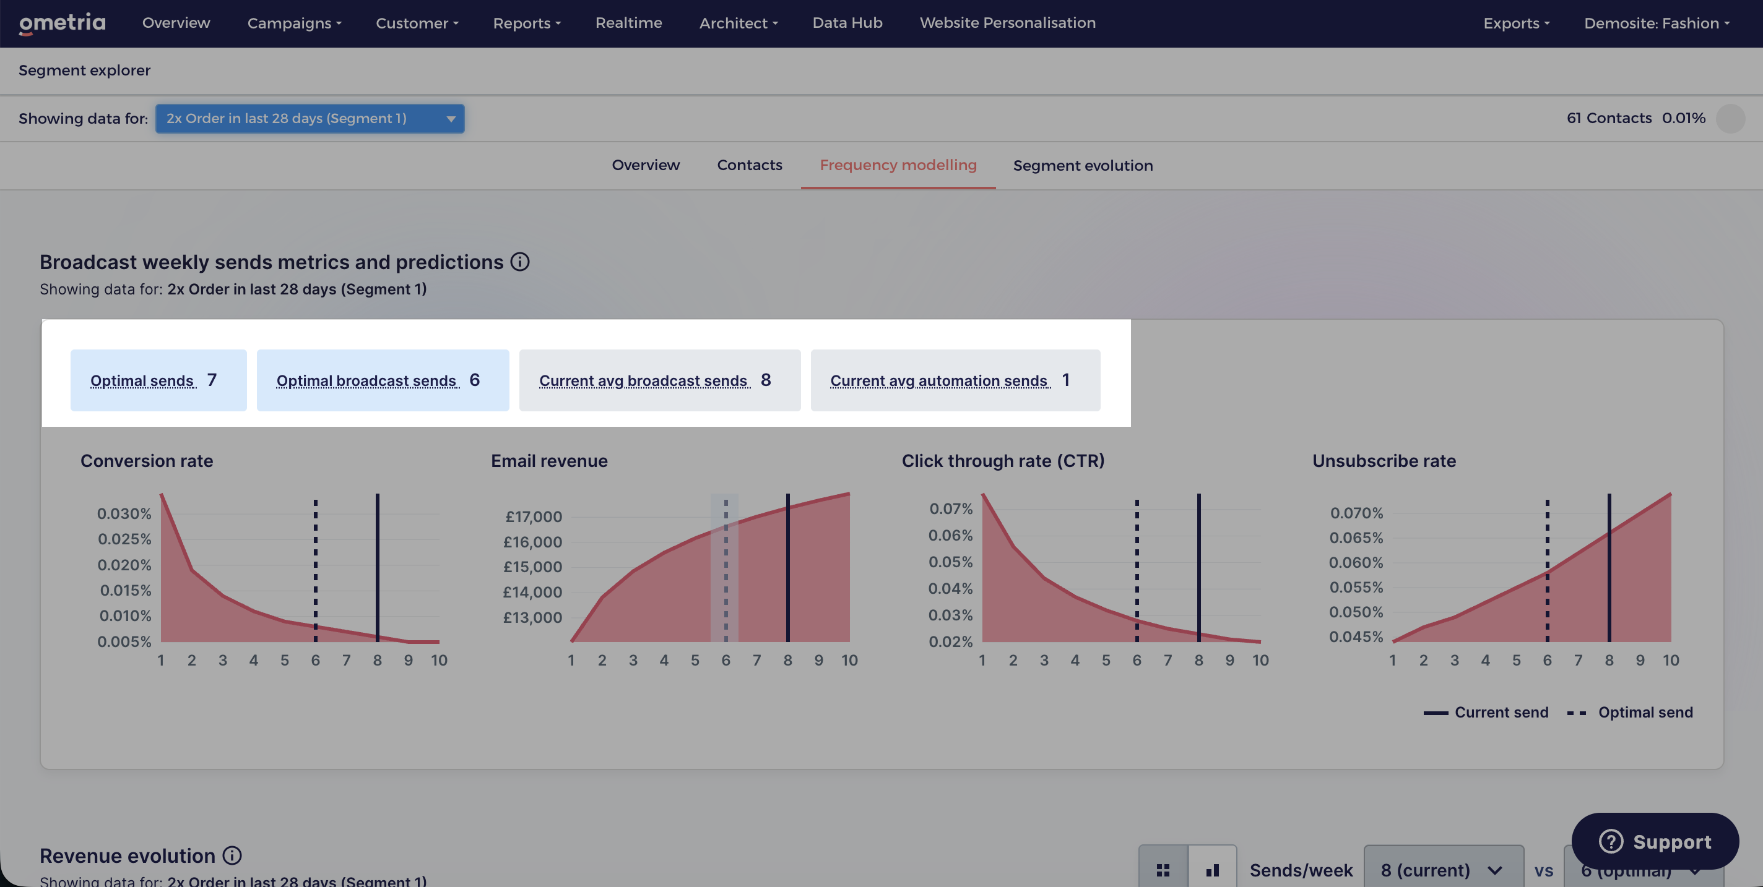Open Support help widget
This screenshot has height=887, width=1763.
[x=1655, y=841]
